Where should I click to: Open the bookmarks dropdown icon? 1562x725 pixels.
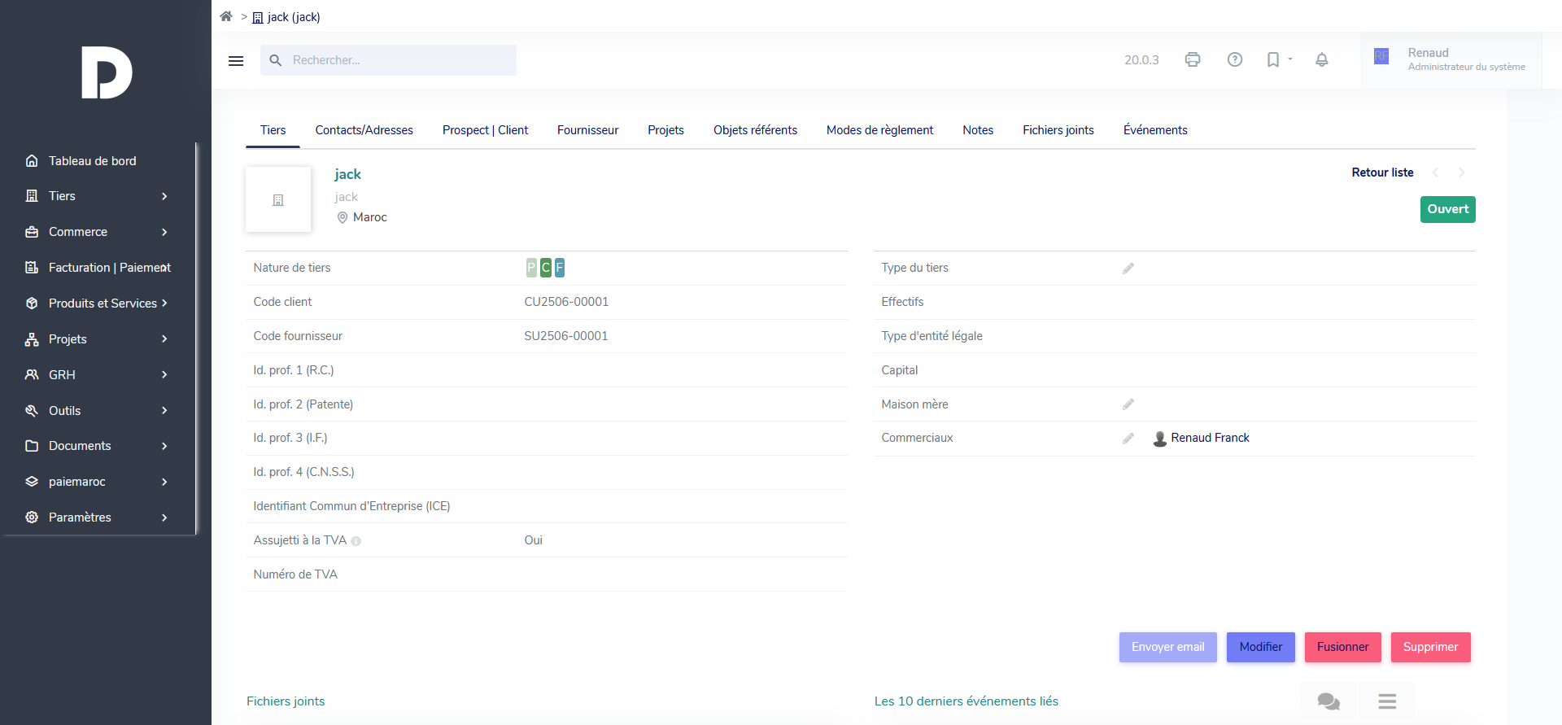click(x=1277, y=59)
